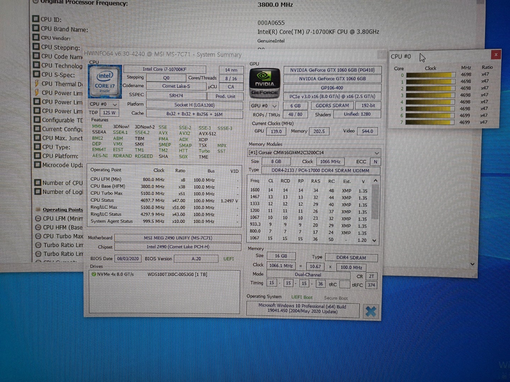Click the CPU Platform row icon

point(37,156)
